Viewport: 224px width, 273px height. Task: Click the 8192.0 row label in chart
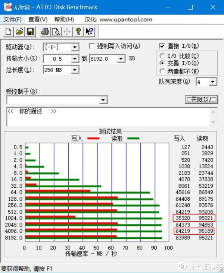click(14, 238)
